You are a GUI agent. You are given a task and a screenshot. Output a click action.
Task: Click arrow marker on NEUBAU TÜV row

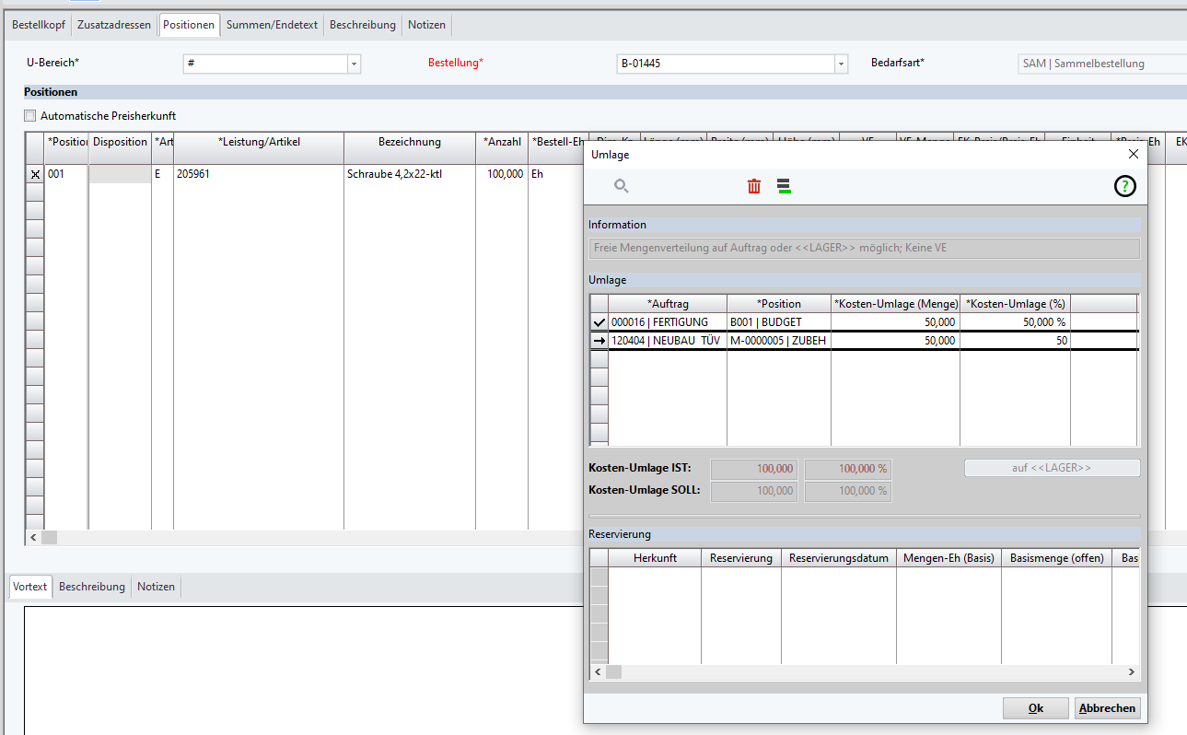[599, 341]
